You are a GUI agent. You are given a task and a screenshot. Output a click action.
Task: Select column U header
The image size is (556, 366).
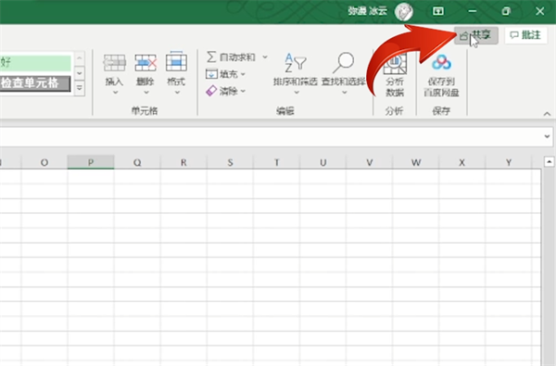pos(323,162)
